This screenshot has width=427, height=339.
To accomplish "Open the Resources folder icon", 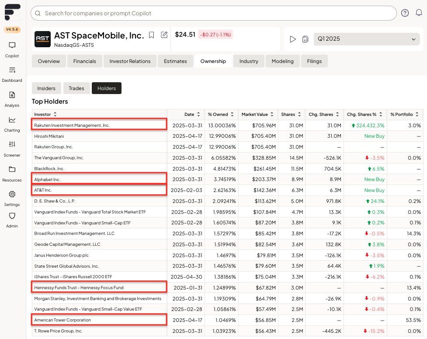I will 12,169.
